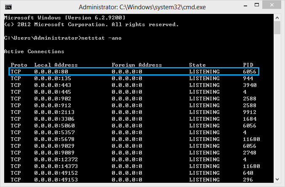285x187 pixels.
Task: Click LISTENING state in port 3306 row
Action: 204,119
